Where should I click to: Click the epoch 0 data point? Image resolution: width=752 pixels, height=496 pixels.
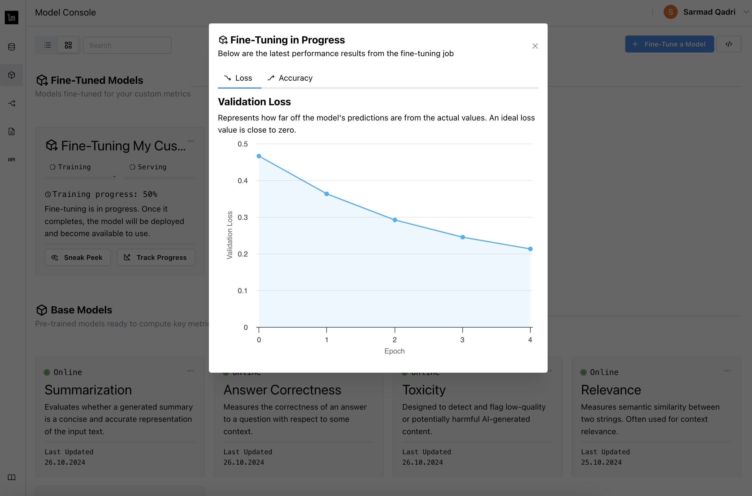259,156
